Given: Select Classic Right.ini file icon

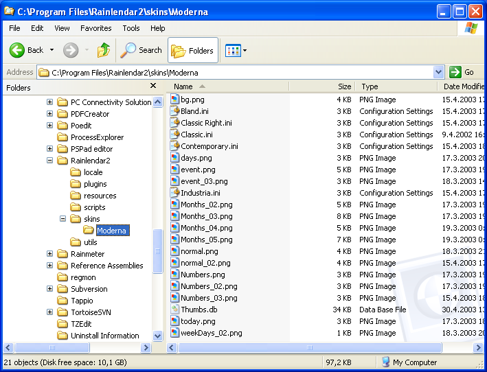Looking at the screenshot, I should pos(175,123).
